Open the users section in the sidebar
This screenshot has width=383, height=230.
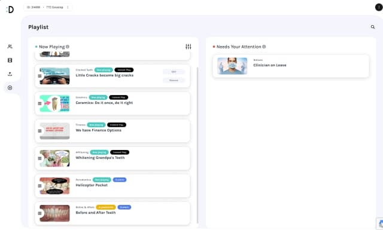tap(10, 47)
